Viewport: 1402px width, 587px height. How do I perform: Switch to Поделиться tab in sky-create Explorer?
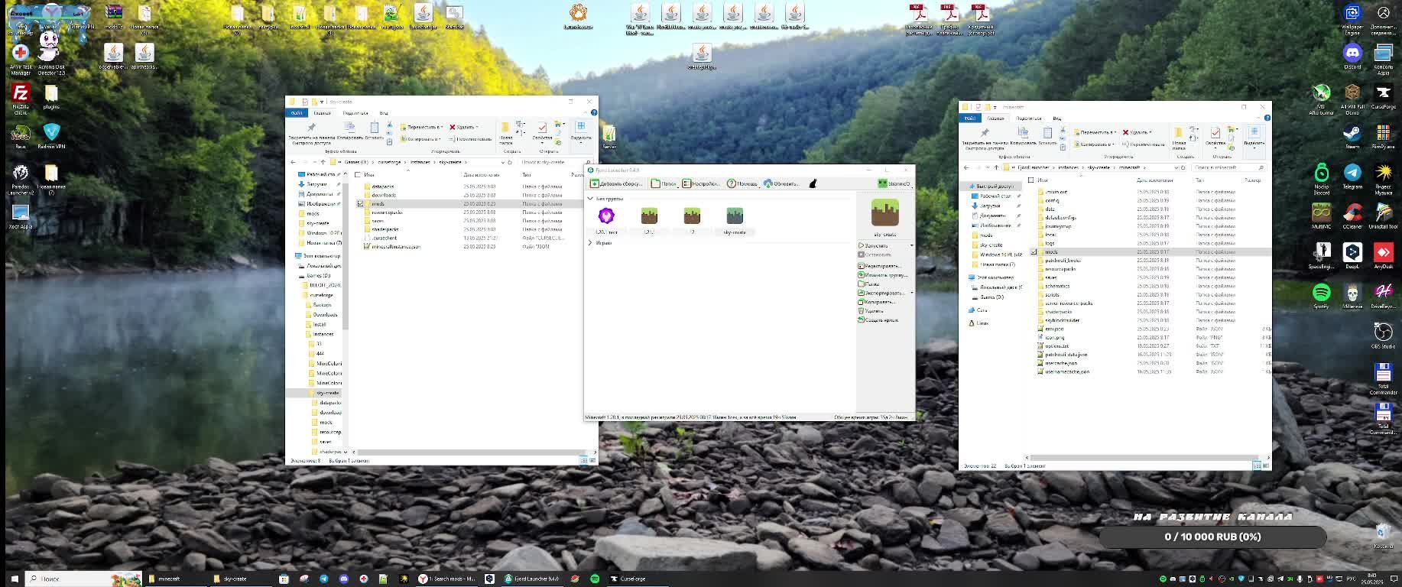[x=355, y=113]
